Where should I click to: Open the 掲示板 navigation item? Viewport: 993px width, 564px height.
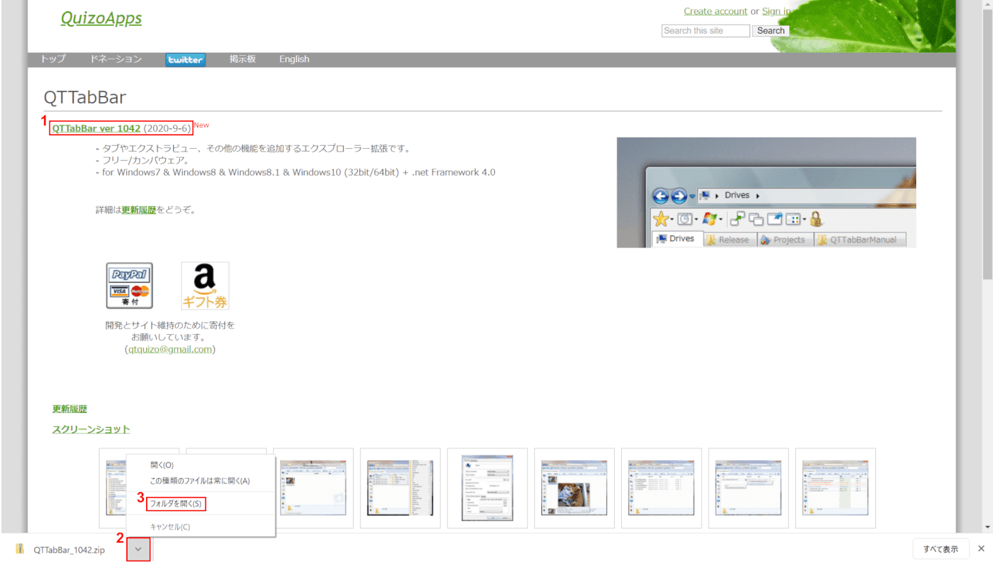[x=243, y=59]
